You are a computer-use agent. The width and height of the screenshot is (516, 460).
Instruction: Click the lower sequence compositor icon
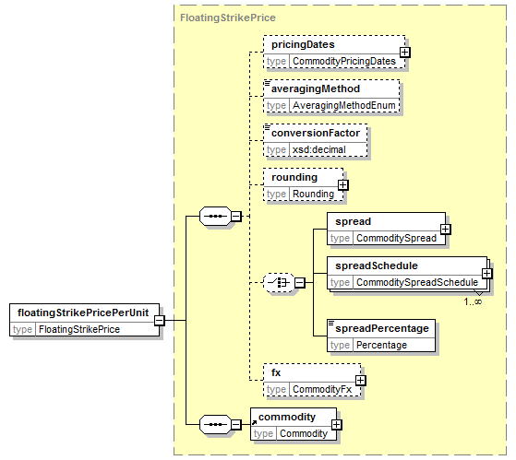pyautogui.click(x=216, y=424)
